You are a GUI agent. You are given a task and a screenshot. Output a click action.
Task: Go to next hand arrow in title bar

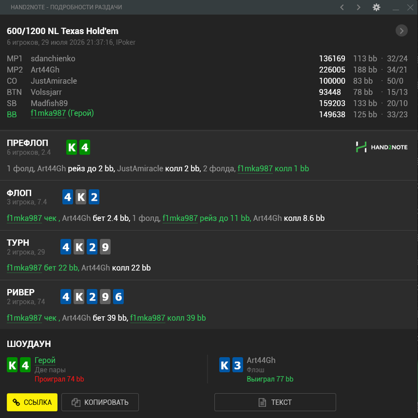(x=358, y=7)
